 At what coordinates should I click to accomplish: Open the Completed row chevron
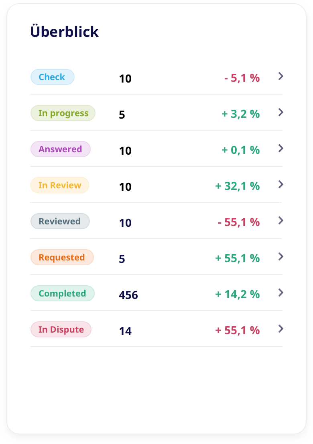click(x=281, y=293)
